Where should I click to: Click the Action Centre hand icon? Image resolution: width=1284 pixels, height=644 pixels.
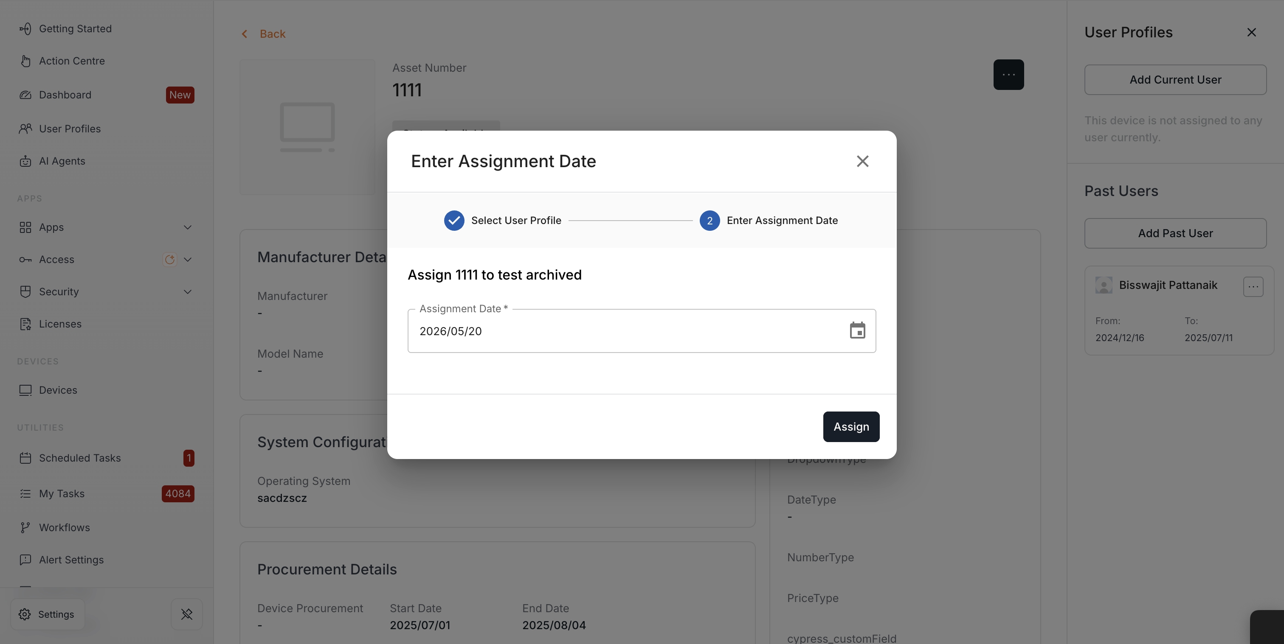pos(25,61)
